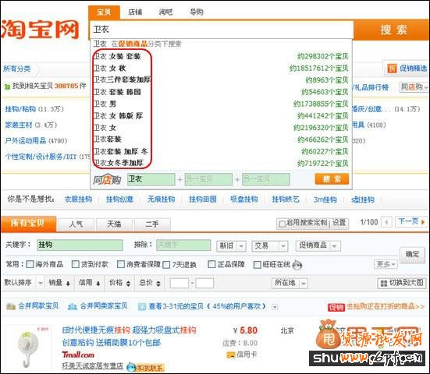Sort by 销量 descending arrow
Screen dimensions: 430x374
[68, 284]
